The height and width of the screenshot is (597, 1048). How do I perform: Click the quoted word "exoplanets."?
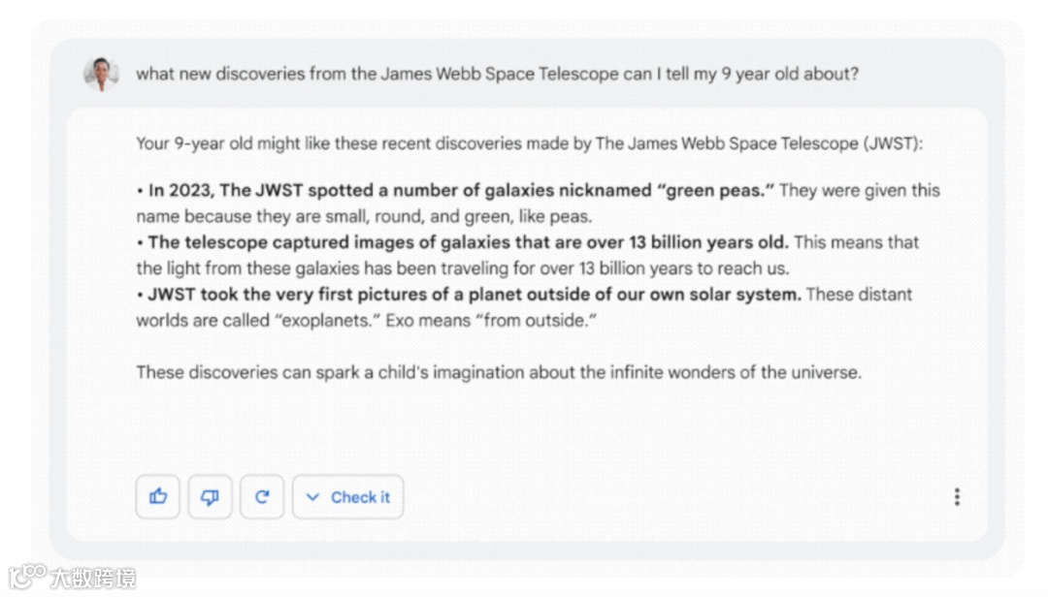coord(328,321)
